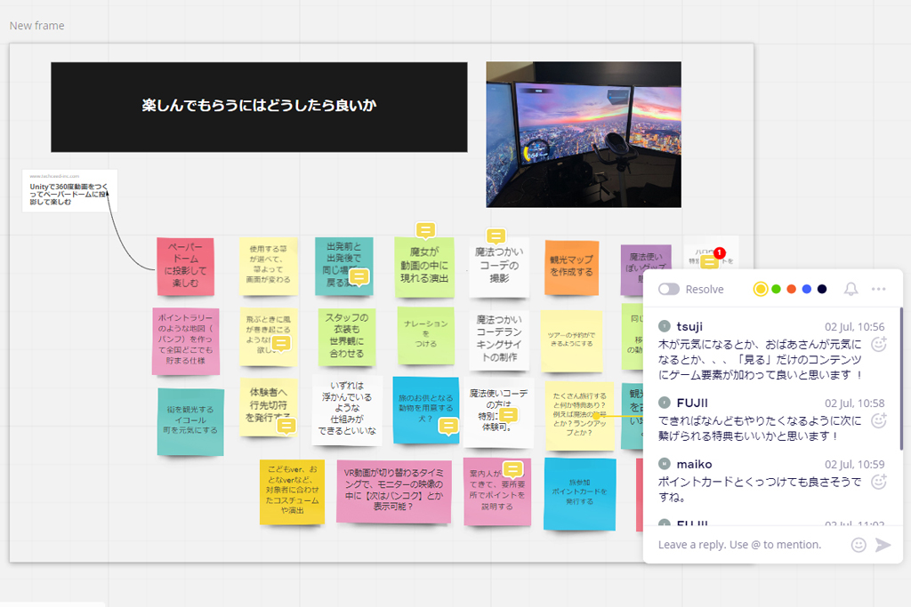The width and height of the screenshot is (911, 607).
Task: Send the reply with the arrow icon
Action: pos(883,544)
